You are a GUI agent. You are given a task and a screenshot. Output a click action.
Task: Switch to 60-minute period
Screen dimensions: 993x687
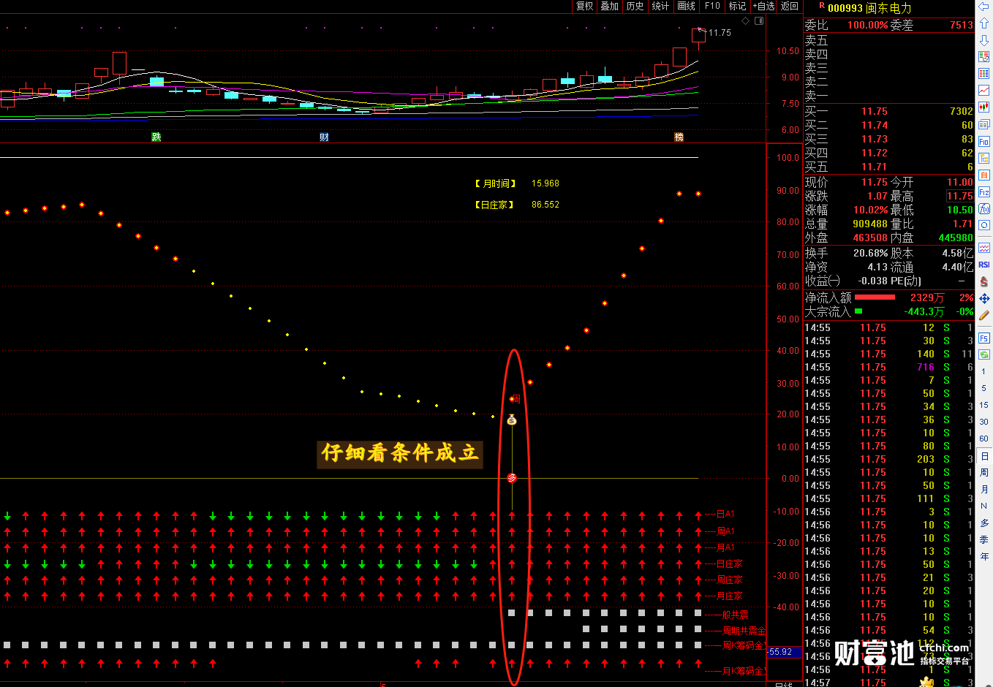[x=984, y=439]
